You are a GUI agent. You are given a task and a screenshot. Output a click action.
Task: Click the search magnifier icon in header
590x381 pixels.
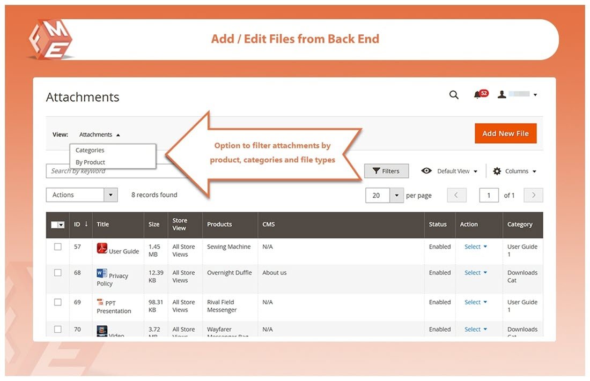coord(454,95)
